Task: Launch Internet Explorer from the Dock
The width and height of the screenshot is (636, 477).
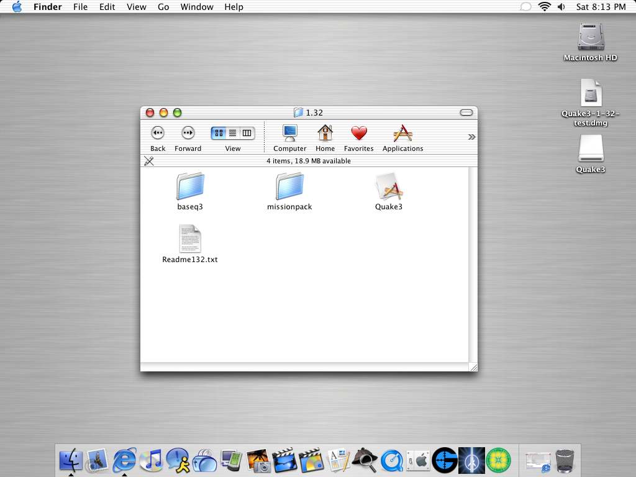Action: (x=124, y=460)
